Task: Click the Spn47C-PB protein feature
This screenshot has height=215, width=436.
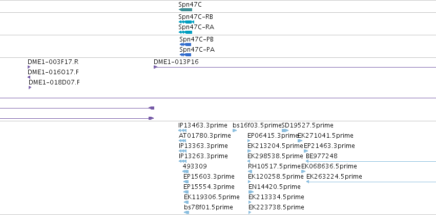Action: (185, 45)
